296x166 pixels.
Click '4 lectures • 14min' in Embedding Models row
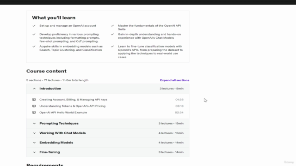171,142
